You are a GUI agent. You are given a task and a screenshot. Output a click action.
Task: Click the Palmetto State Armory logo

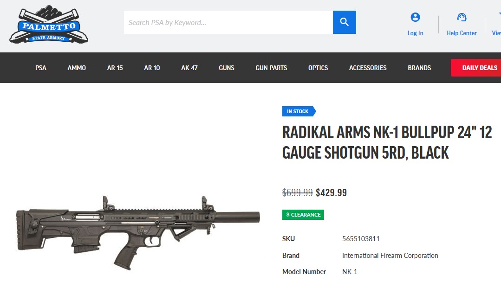tap(49, 25)
